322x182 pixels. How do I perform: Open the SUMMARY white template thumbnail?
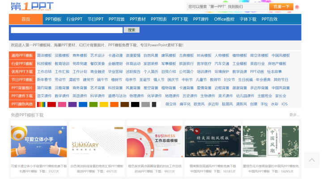point(97,142)
